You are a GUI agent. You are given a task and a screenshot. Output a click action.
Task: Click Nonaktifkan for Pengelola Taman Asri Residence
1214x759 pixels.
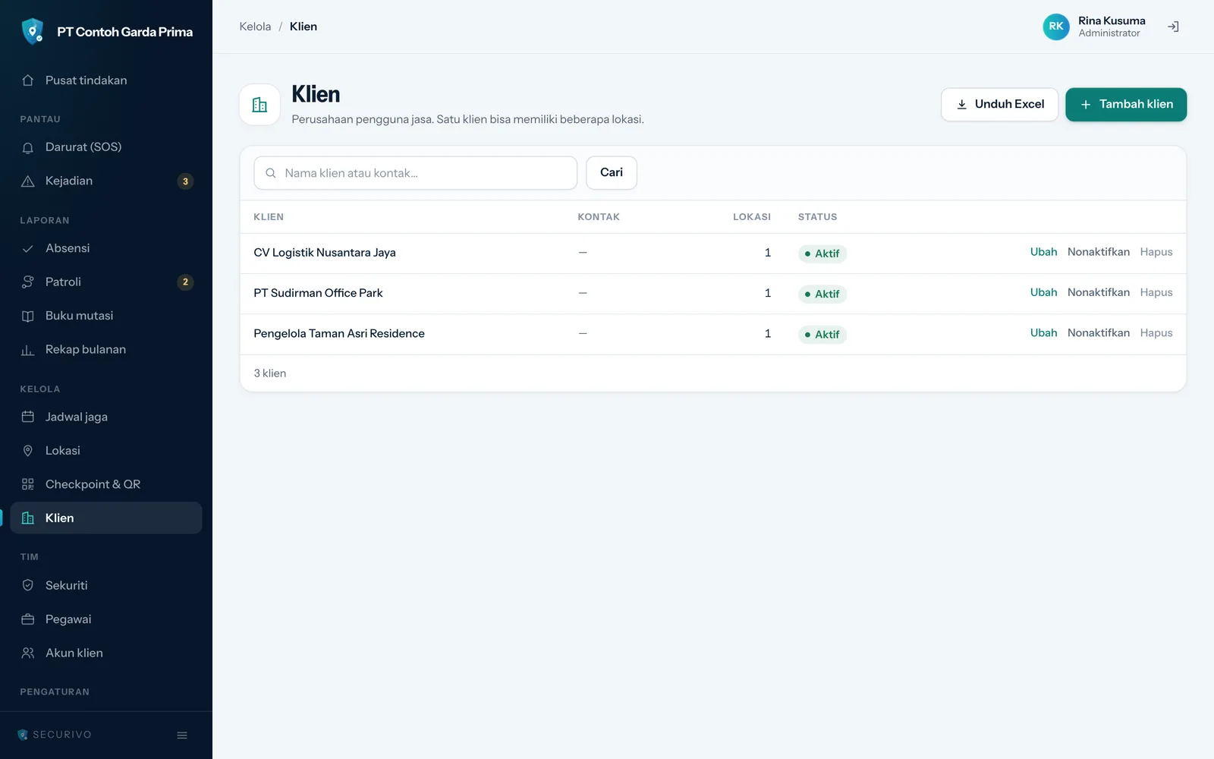[1098, 333]
